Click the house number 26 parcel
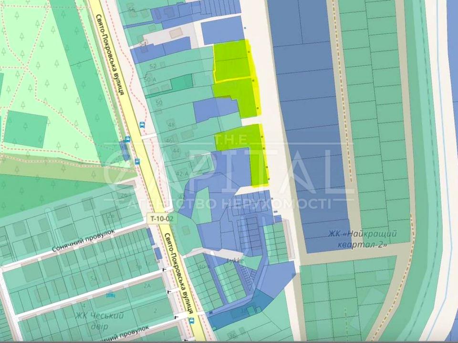Screen dimensions: 458x343 click(125, 195)
